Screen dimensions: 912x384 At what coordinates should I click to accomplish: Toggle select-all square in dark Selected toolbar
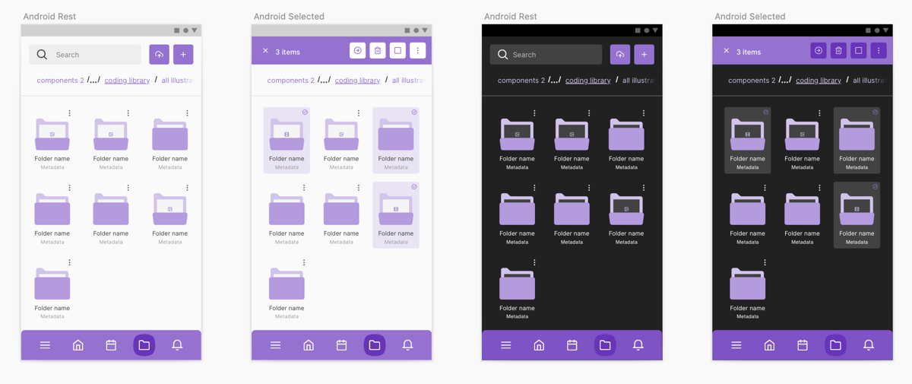859,50
